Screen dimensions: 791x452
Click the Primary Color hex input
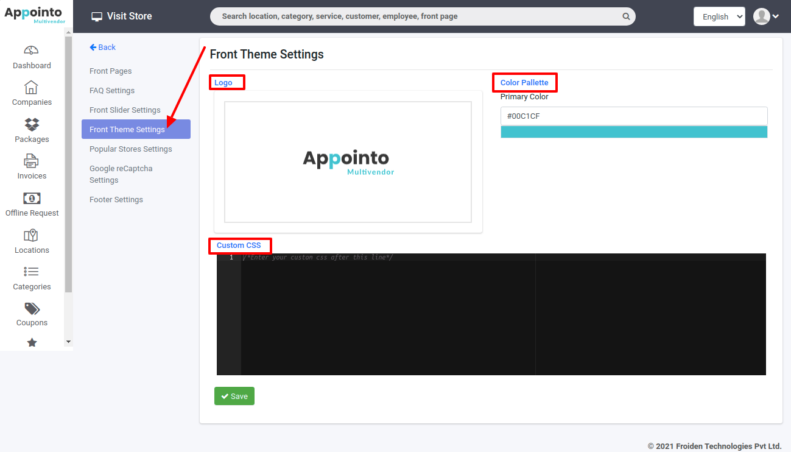634,116
